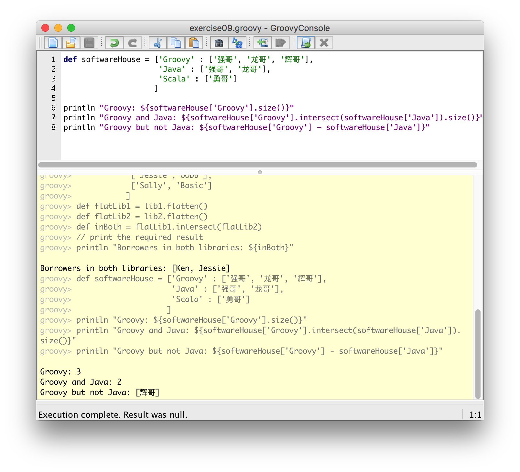Click the 'def' keyword on line 1
This screenshot has width=520, height=472.
pyautogui.click(x=70, y=59)
